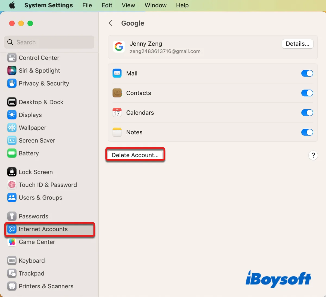Click the Printers & Scanners icon
This screenshot has height=297, width=326.
tap(12, 286)
